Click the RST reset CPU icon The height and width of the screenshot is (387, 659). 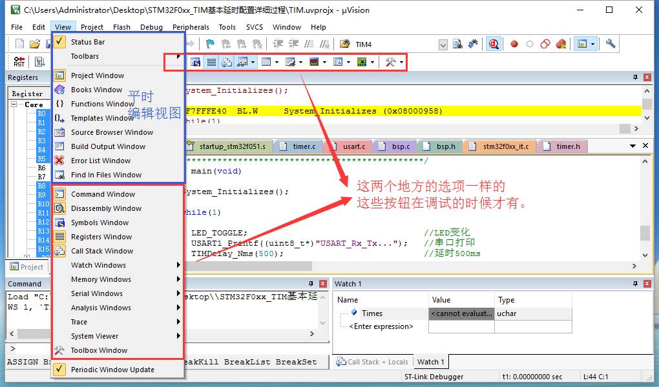19,62
